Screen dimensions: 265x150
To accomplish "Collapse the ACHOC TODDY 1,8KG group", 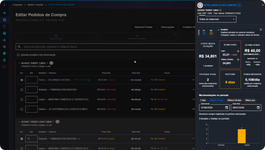I will (x=19, y=63).
